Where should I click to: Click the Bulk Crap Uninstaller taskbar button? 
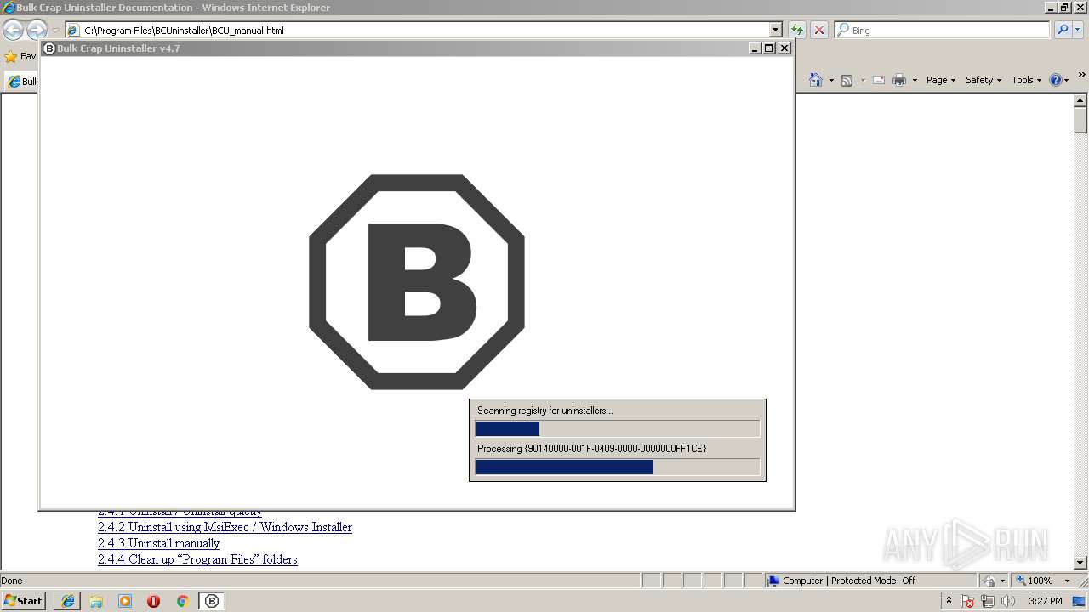click(x=212, y=601)
